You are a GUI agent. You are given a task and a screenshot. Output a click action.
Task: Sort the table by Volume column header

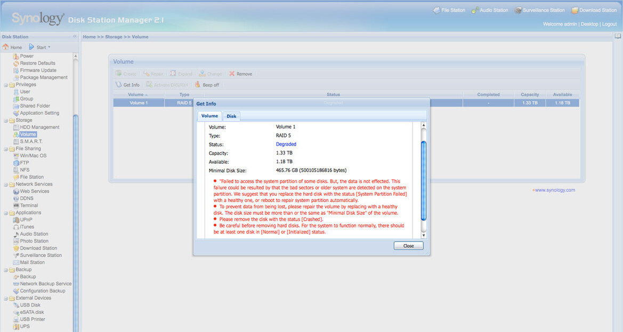tap(139, 94)
